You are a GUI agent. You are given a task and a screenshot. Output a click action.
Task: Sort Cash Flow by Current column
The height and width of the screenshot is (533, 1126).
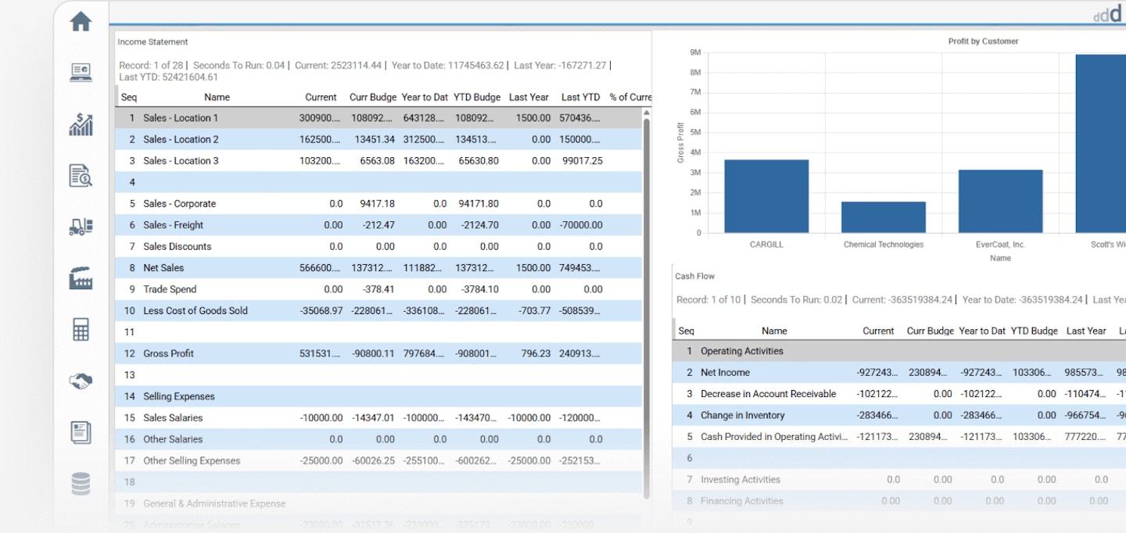(878, 331)
